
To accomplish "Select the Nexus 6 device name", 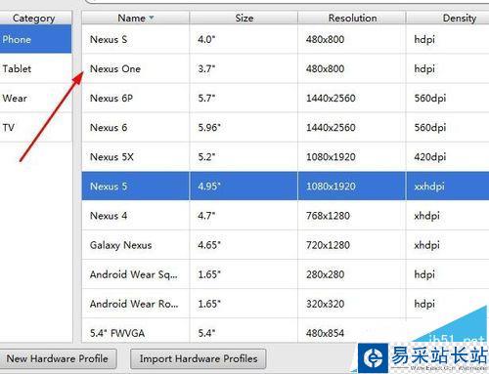I will (109, 127).
